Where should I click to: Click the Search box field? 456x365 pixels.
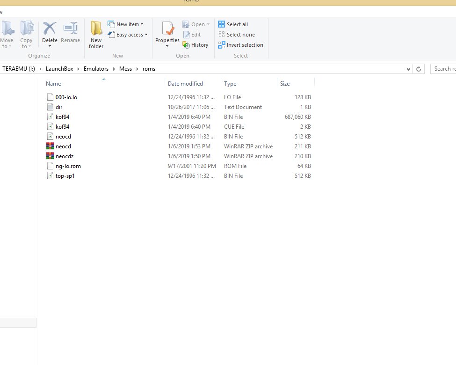pos(444,69)
